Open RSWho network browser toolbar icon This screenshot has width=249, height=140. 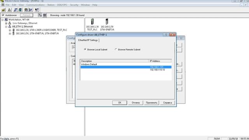[x=9, y=10]
